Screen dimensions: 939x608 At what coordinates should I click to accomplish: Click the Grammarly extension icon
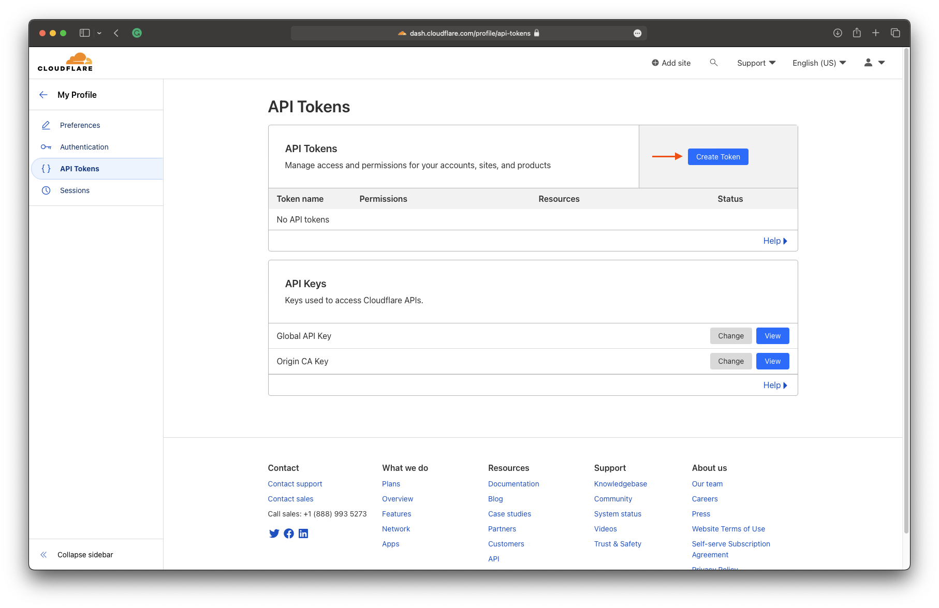[x=137, y=33]
